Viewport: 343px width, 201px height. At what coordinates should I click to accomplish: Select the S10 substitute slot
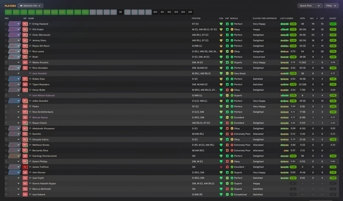pos(155,12)
